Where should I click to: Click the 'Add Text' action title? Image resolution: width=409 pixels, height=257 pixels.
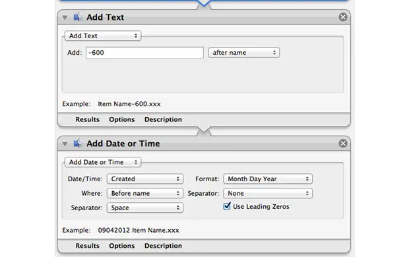pyautogui.click(x=105, y=17)
